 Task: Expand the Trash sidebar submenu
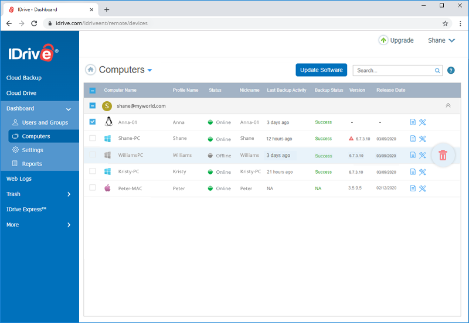point(69,194)
